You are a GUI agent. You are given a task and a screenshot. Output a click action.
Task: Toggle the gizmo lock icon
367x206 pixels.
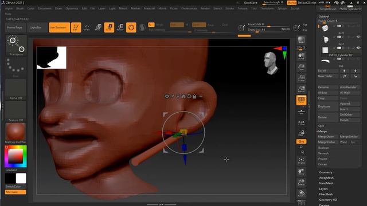(194, 96)
